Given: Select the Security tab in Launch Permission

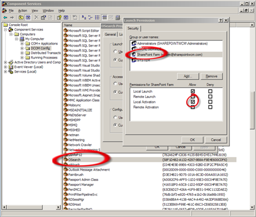Looking at the screenshot, I should coord(133,28).
